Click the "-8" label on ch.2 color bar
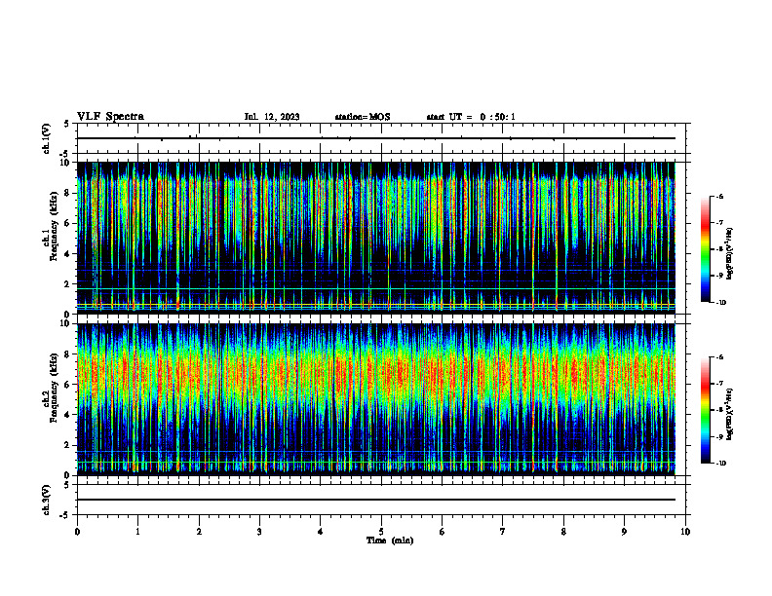The width and height of the screenshot is (772, 596). [719, 410]
